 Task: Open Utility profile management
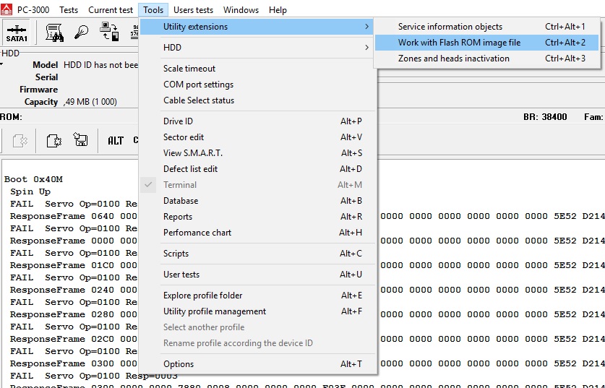click(x=258, y=311)
